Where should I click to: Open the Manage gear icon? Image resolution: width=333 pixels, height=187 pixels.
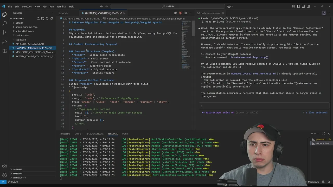click(4, 175)
